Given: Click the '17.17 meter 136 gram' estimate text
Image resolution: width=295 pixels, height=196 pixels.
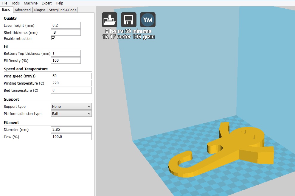Looking at the screenshot, I should point(128,37).
